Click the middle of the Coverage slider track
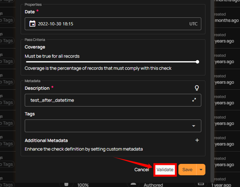Viewport: 240px width, 187px height. [111, 62]
